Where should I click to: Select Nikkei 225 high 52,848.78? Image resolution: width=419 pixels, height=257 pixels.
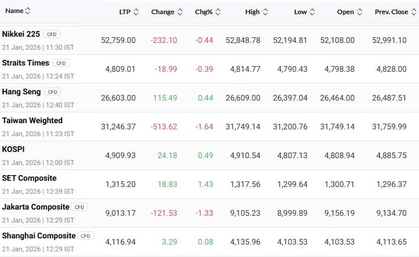[243, 40]
